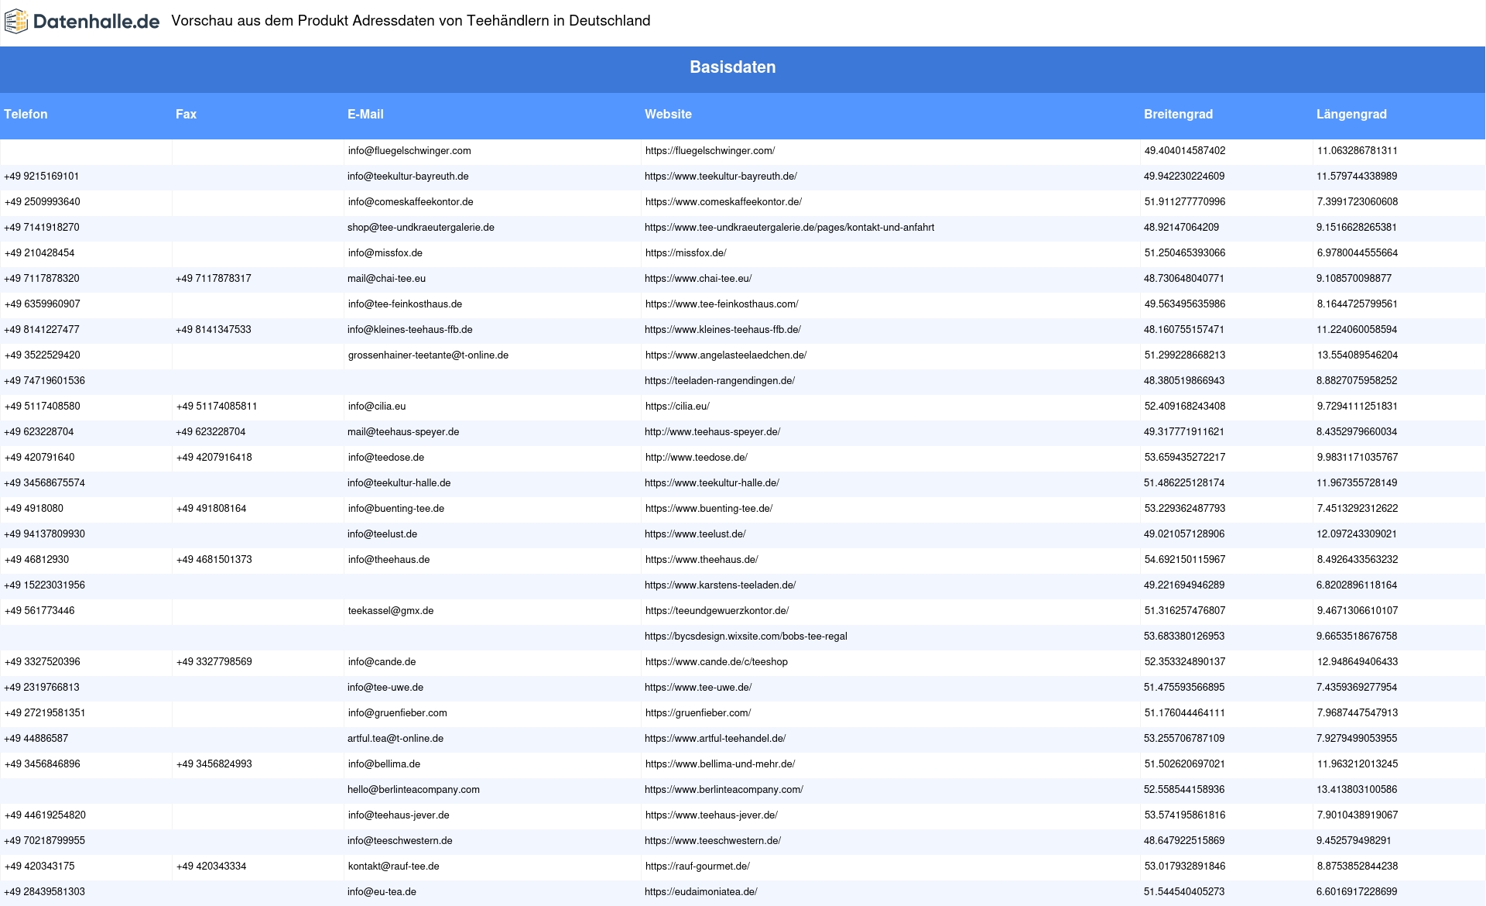Screen dimensions: 1486x906
Task: Open https://fluegelschwinger.com/ website cell
Action: click(710, 151)
